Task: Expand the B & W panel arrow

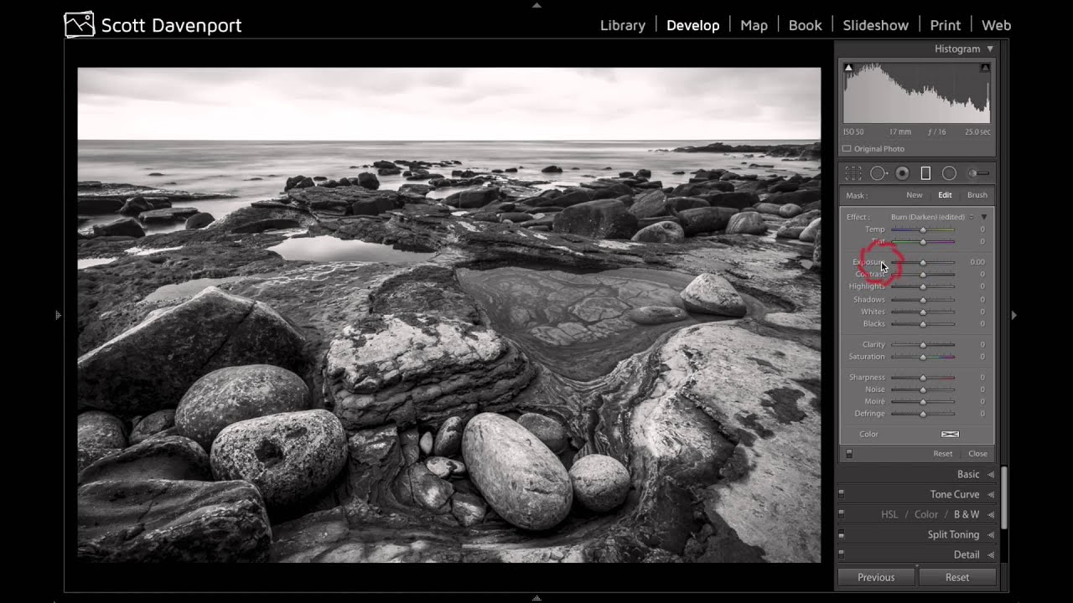Action: (991, 514)
